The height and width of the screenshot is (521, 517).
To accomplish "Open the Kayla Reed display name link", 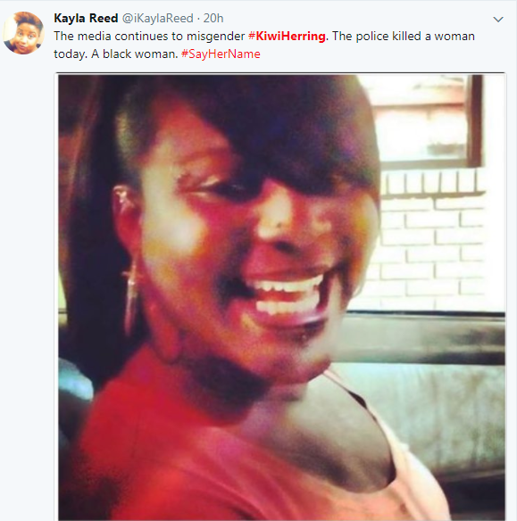I will pos(86,18).
